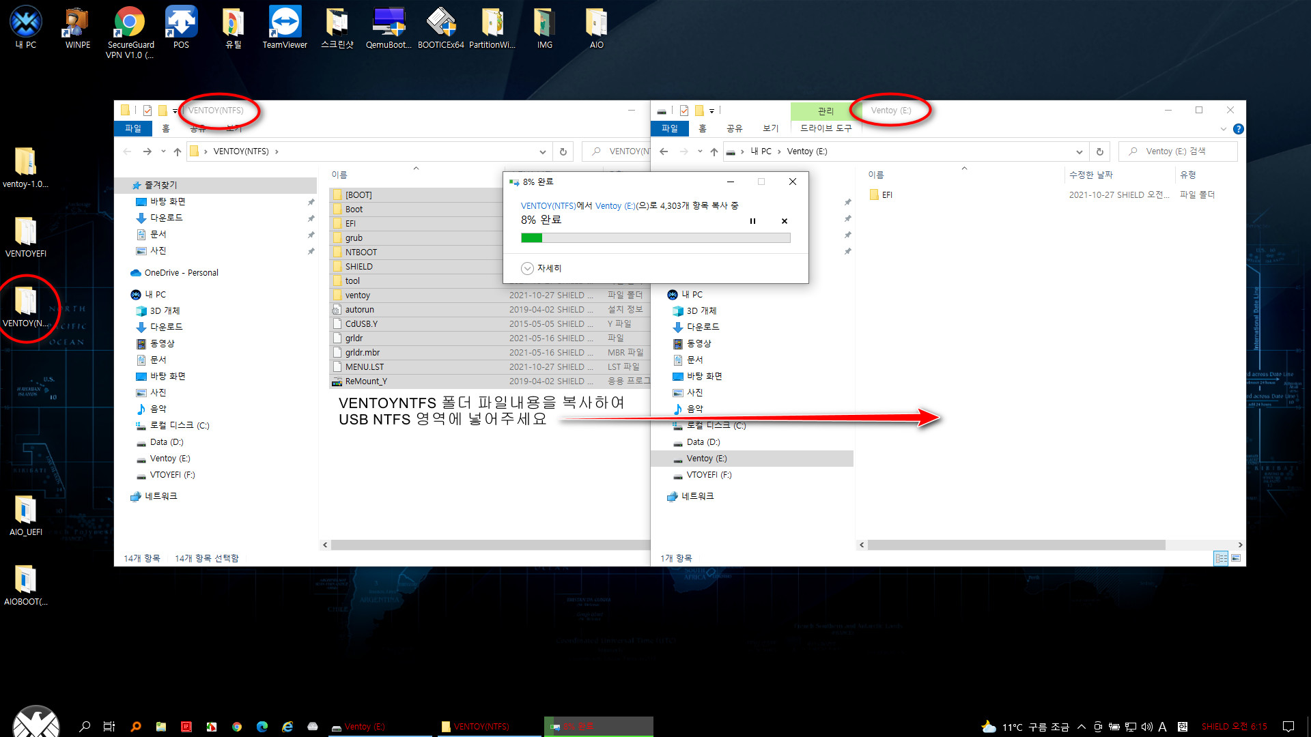
Task: Select 로컬 디스크 (C:) in left window
Action: coord(180,426)
